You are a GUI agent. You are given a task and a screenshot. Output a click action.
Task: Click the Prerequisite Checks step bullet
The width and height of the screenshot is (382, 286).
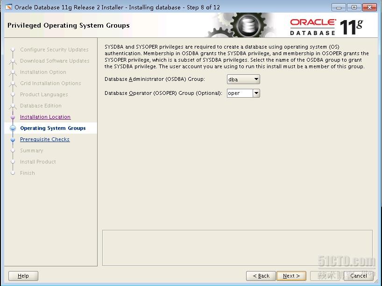tap(13, 139)
